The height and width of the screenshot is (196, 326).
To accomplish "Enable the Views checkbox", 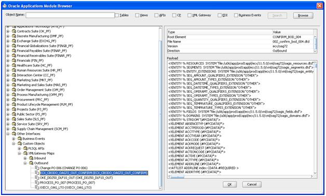I will pos(137,15).
